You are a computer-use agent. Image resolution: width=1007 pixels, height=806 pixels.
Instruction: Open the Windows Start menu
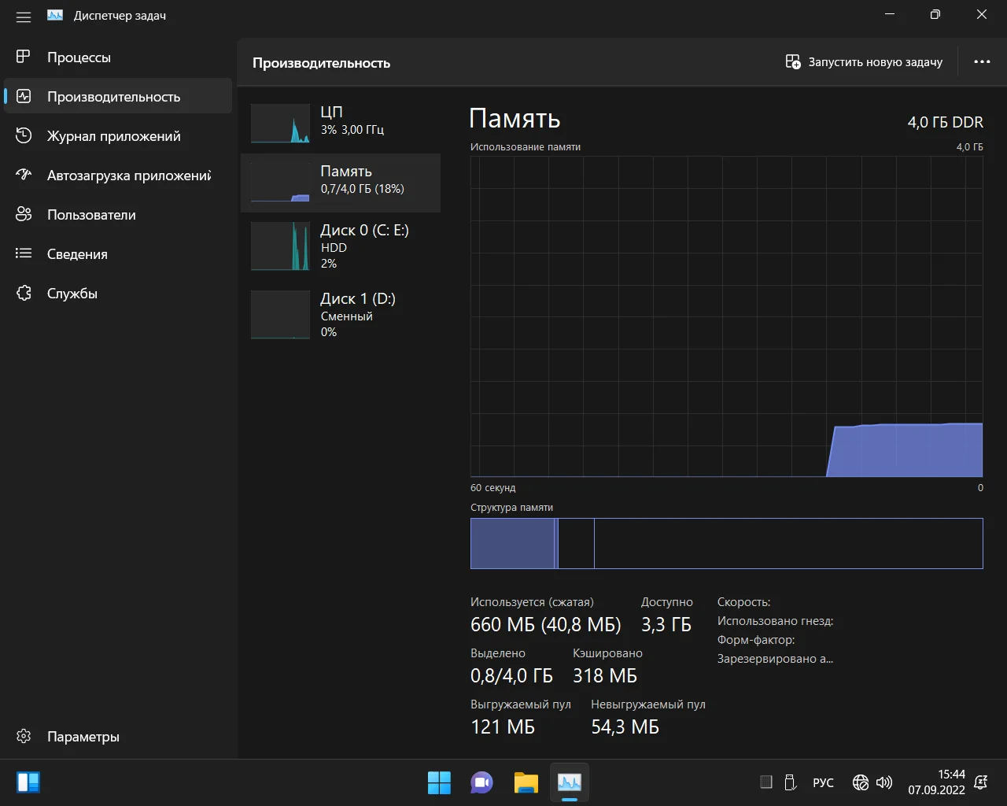pos(439,782)
